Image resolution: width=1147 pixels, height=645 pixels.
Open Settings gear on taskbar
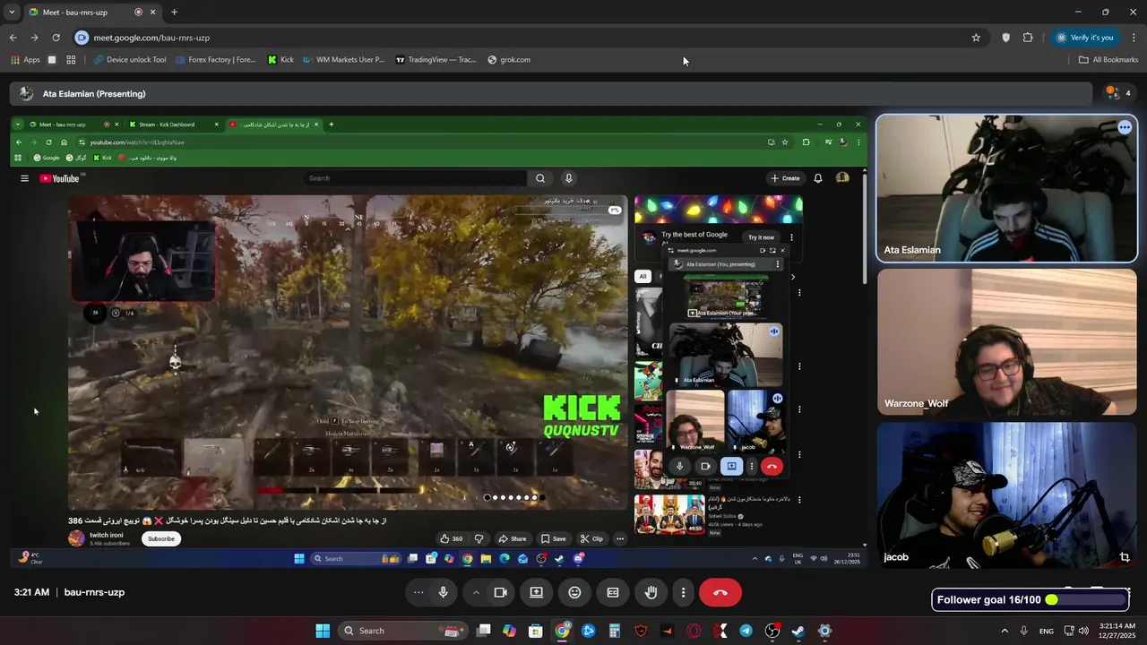824,631
